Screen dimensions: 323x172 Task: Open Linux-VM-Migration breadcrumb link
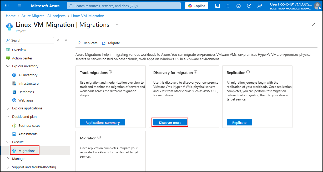tap(88, 16)
